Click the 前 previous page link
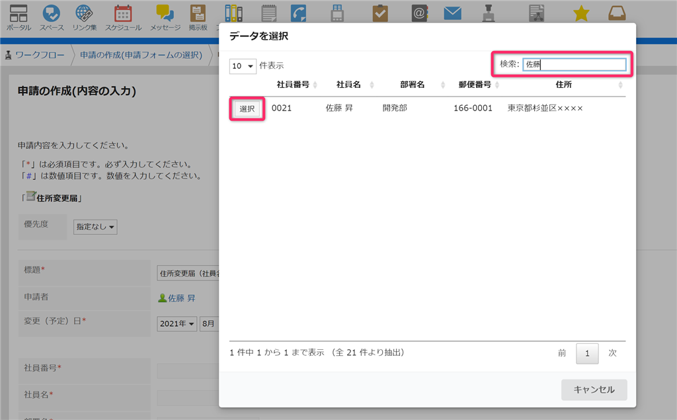The width and height of the screenshot is (677, 420). click(562, 353)
